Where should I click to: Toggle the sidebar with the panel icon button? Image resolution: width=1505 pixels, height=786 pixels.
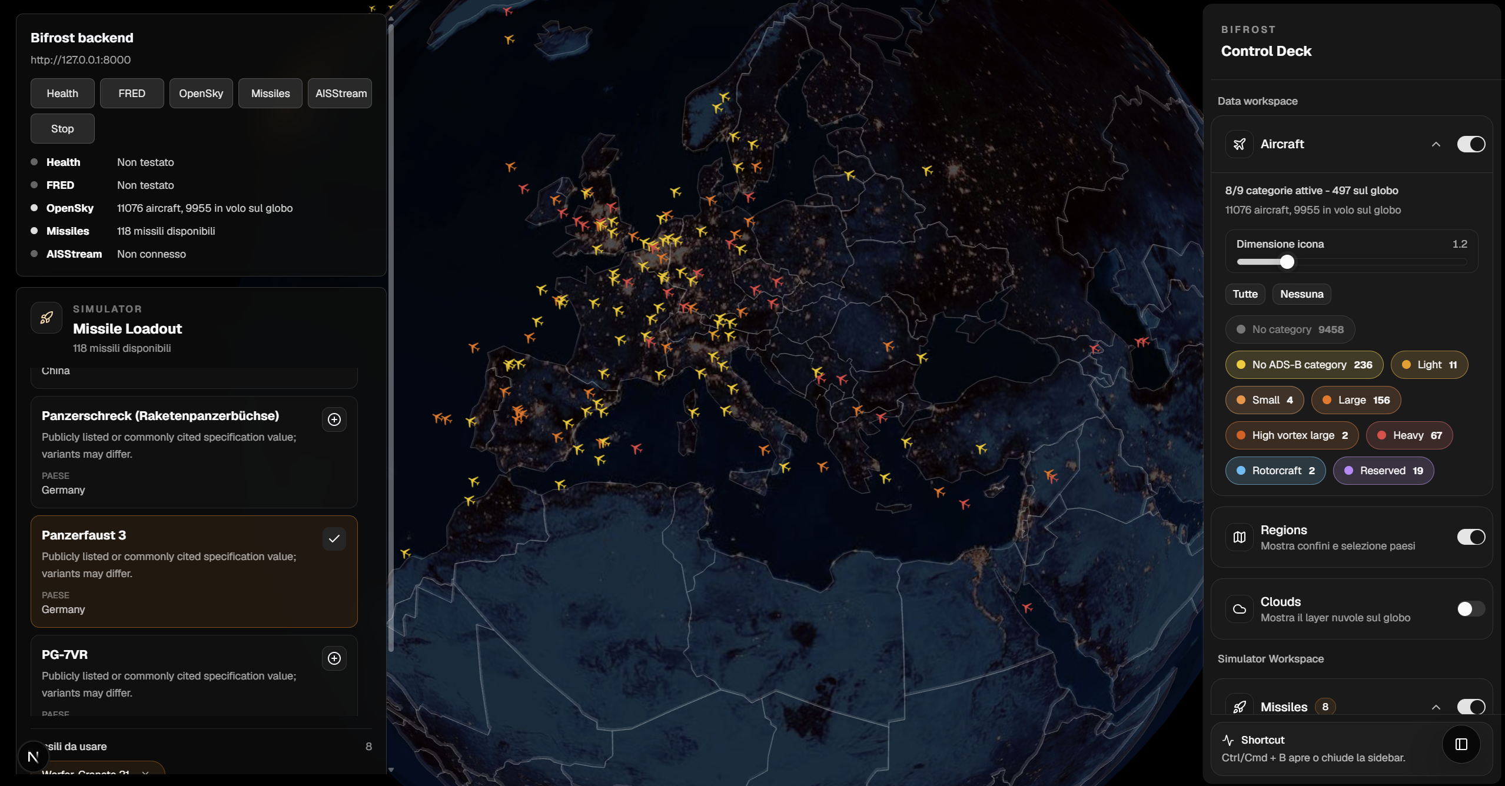[x=1461, y=744]
